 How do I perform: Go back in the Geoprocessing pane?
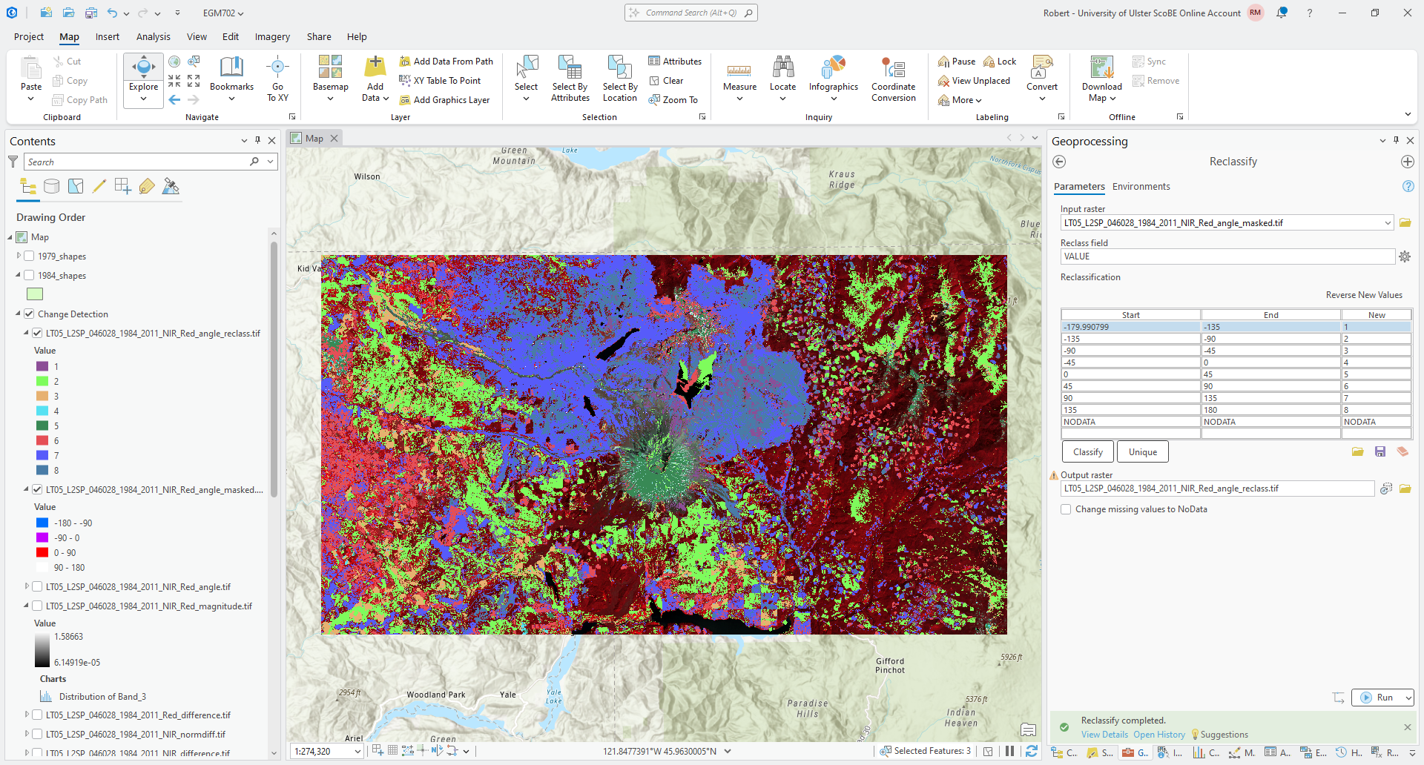[x=1059, y=162]
